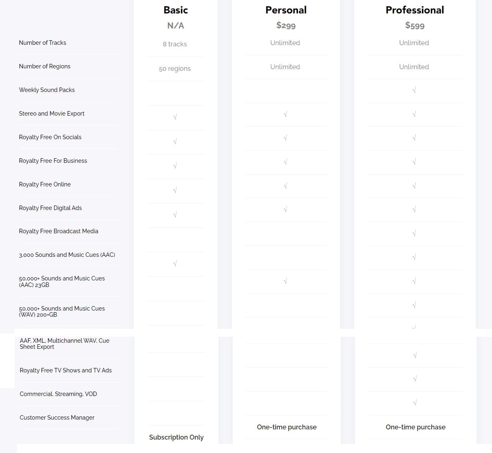Click the Commercial, Streaming, VOD checkmark under Professional
Image resolution: width=492 pixels, height=453 pixels.
click(x=415, y=403)
